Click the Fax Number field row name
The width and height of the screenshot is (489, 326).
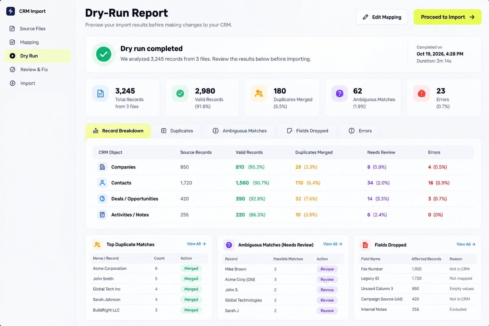tap(372, 269)
